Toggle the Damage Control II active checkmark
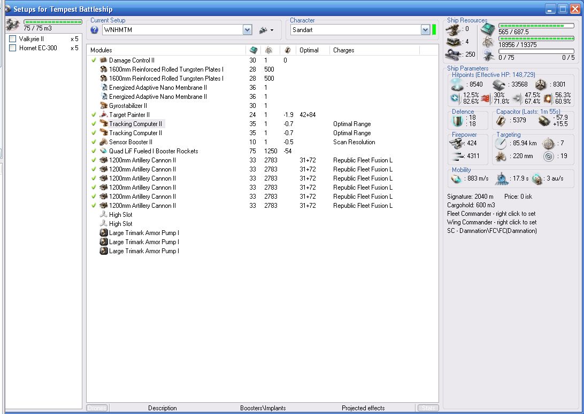 tap(94, 60)
